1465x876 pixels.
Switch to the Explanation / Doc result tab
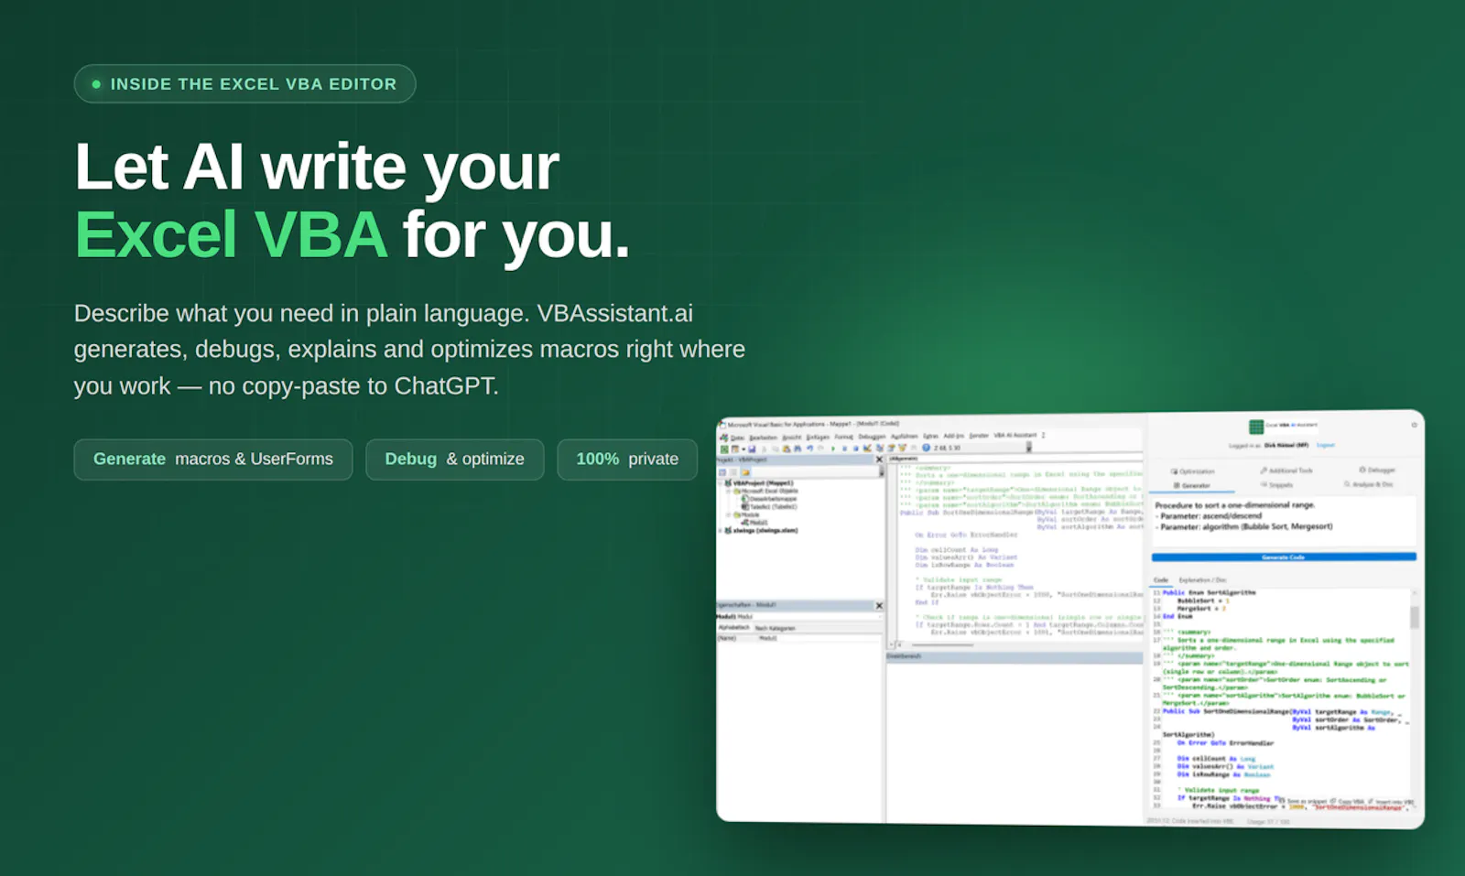tap(1202, 579)
